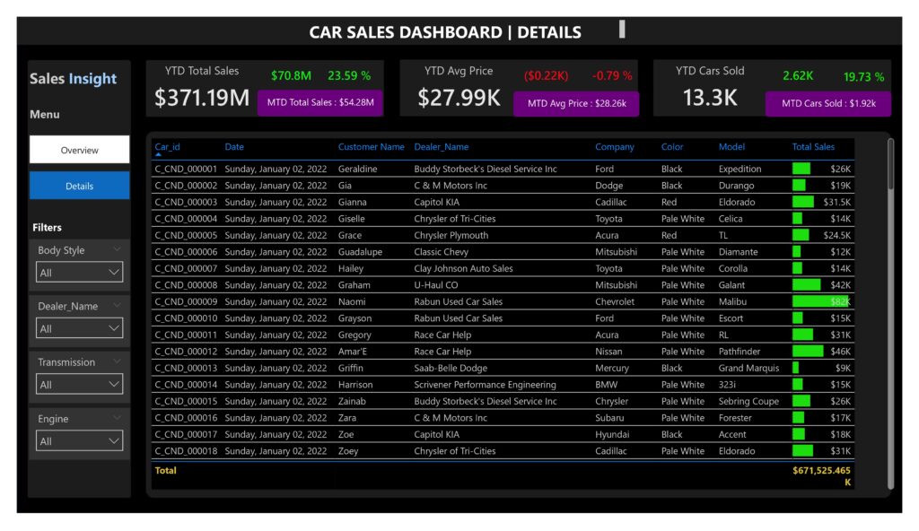
Task: Expand the Engine filter dropdown
Action: click(80, 441)
